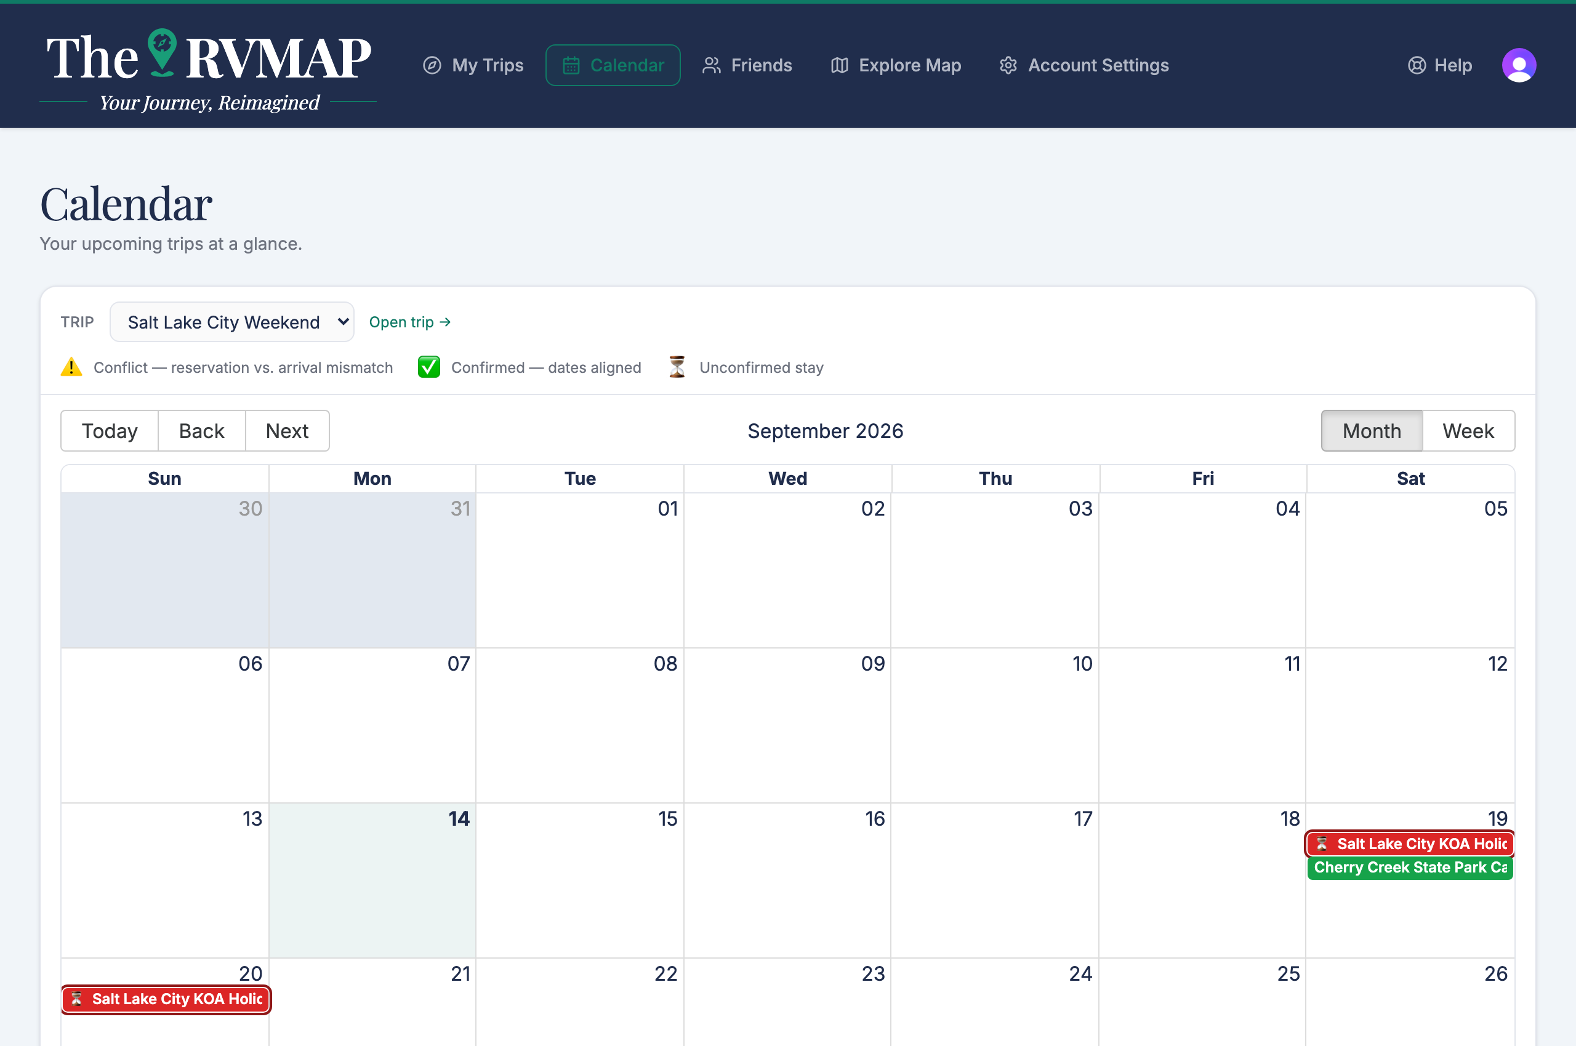Open the Help page

coord(1440,65)
